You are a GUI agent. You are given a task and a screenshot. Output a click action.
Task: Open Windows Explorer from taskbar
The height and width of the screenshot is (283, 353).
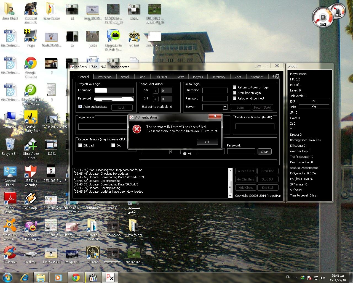pos(41,277)
